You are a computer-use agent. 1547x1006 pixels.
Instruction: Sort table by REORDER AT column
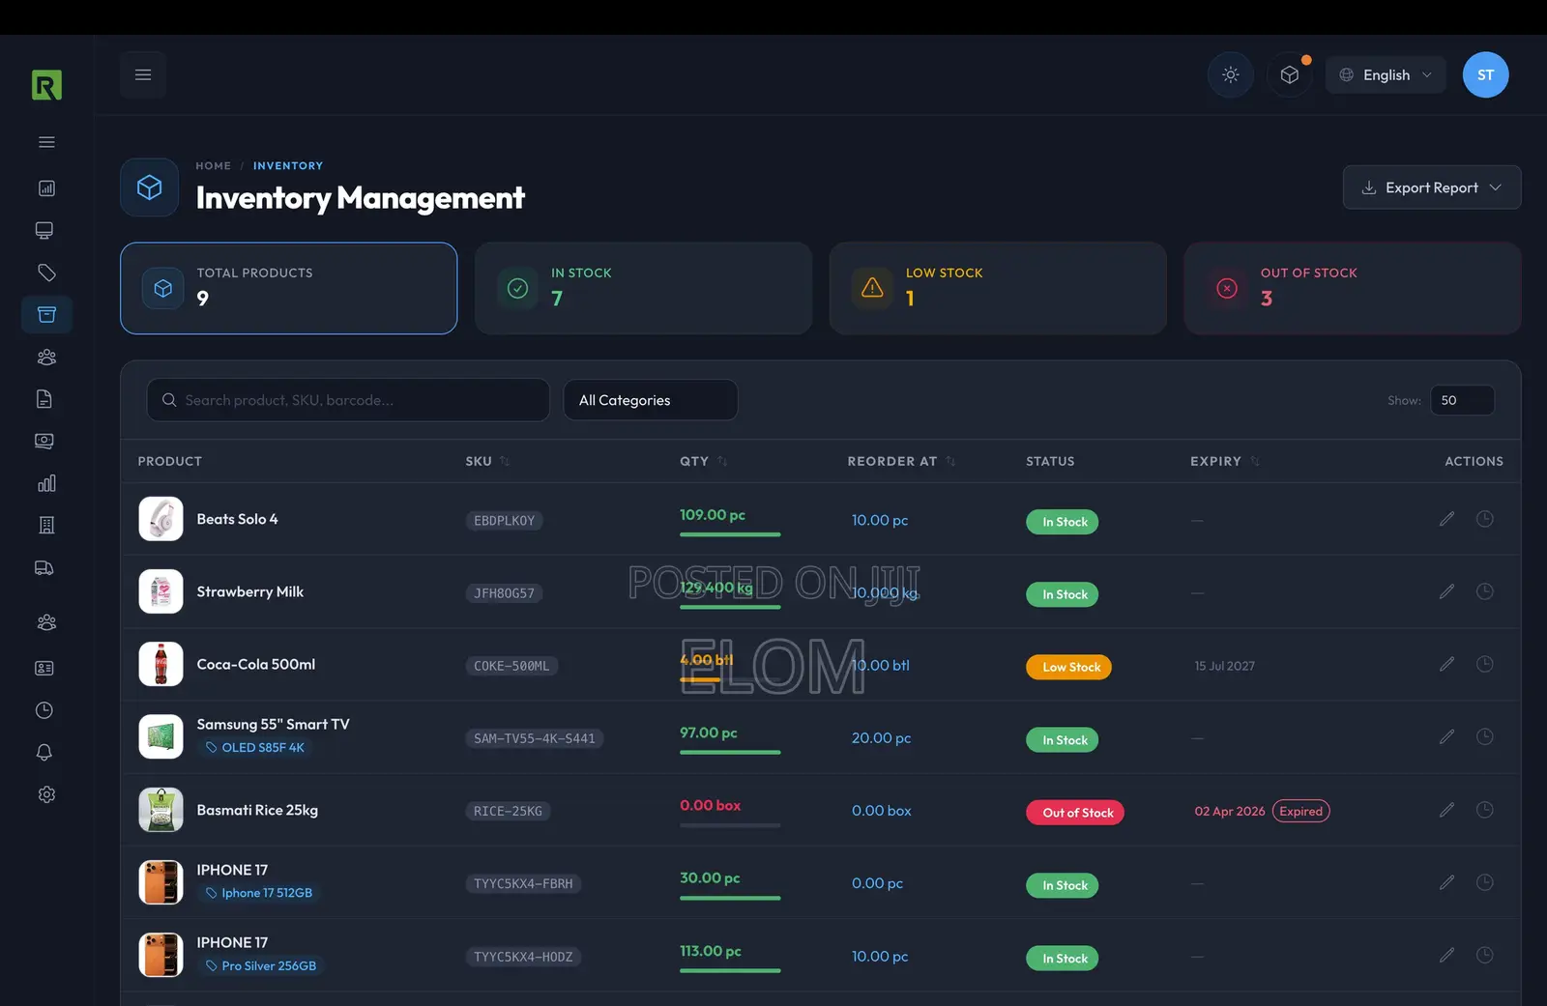[x=901, y=461]
